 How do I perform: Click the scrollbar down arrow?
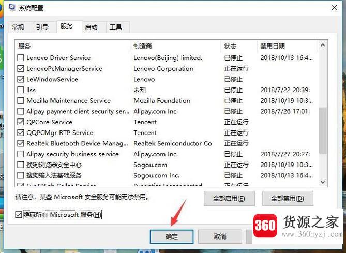pos(323,182)
